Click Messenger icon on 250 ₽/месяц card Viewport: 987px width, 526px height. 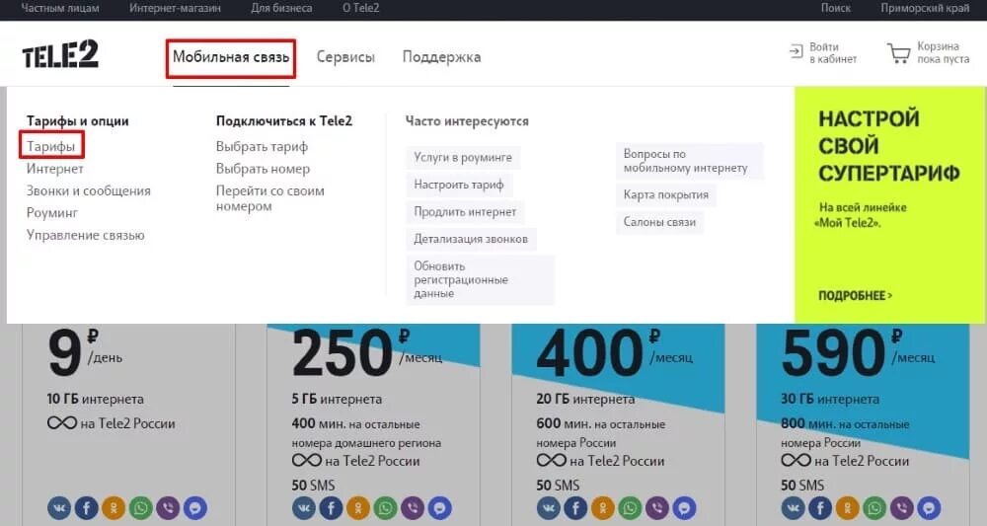pyautogui.click(x=439, y=508)
